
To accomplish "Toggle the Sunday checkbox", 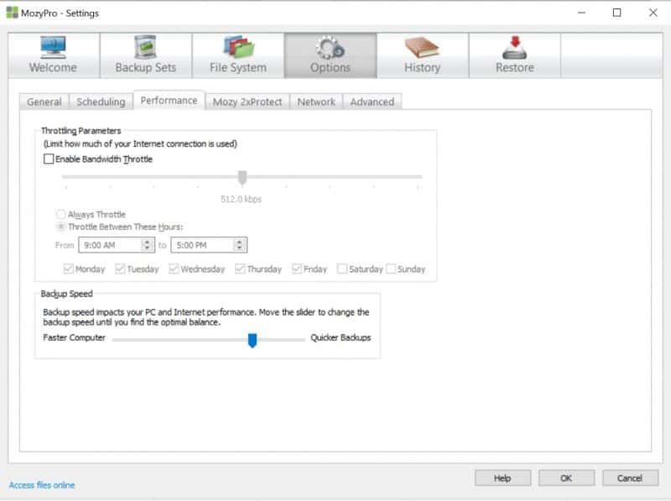I will [391, 269].
